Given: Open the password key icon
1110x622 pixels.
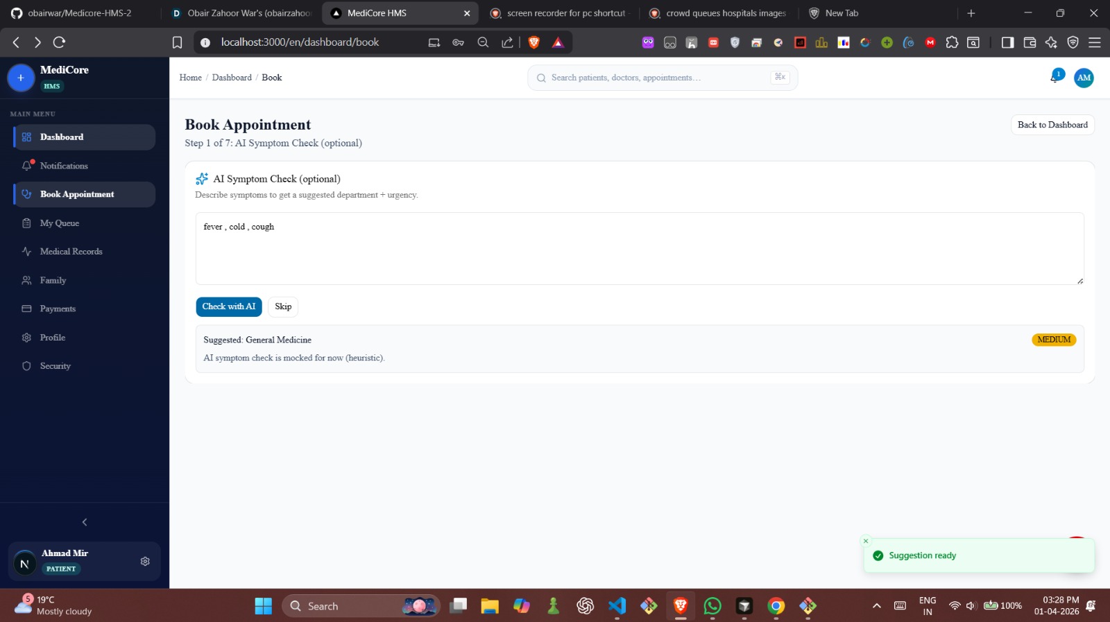Looking at the screenshot, I should pyautogui.click(x=459, y=42).
